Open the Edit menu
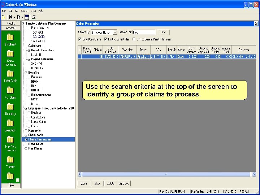260x195 pixels. pyautogui.click(x=10, y=11)
